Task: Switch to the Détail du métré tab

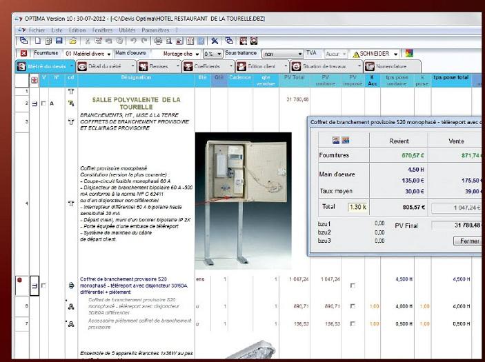Action: click(104, 66)
